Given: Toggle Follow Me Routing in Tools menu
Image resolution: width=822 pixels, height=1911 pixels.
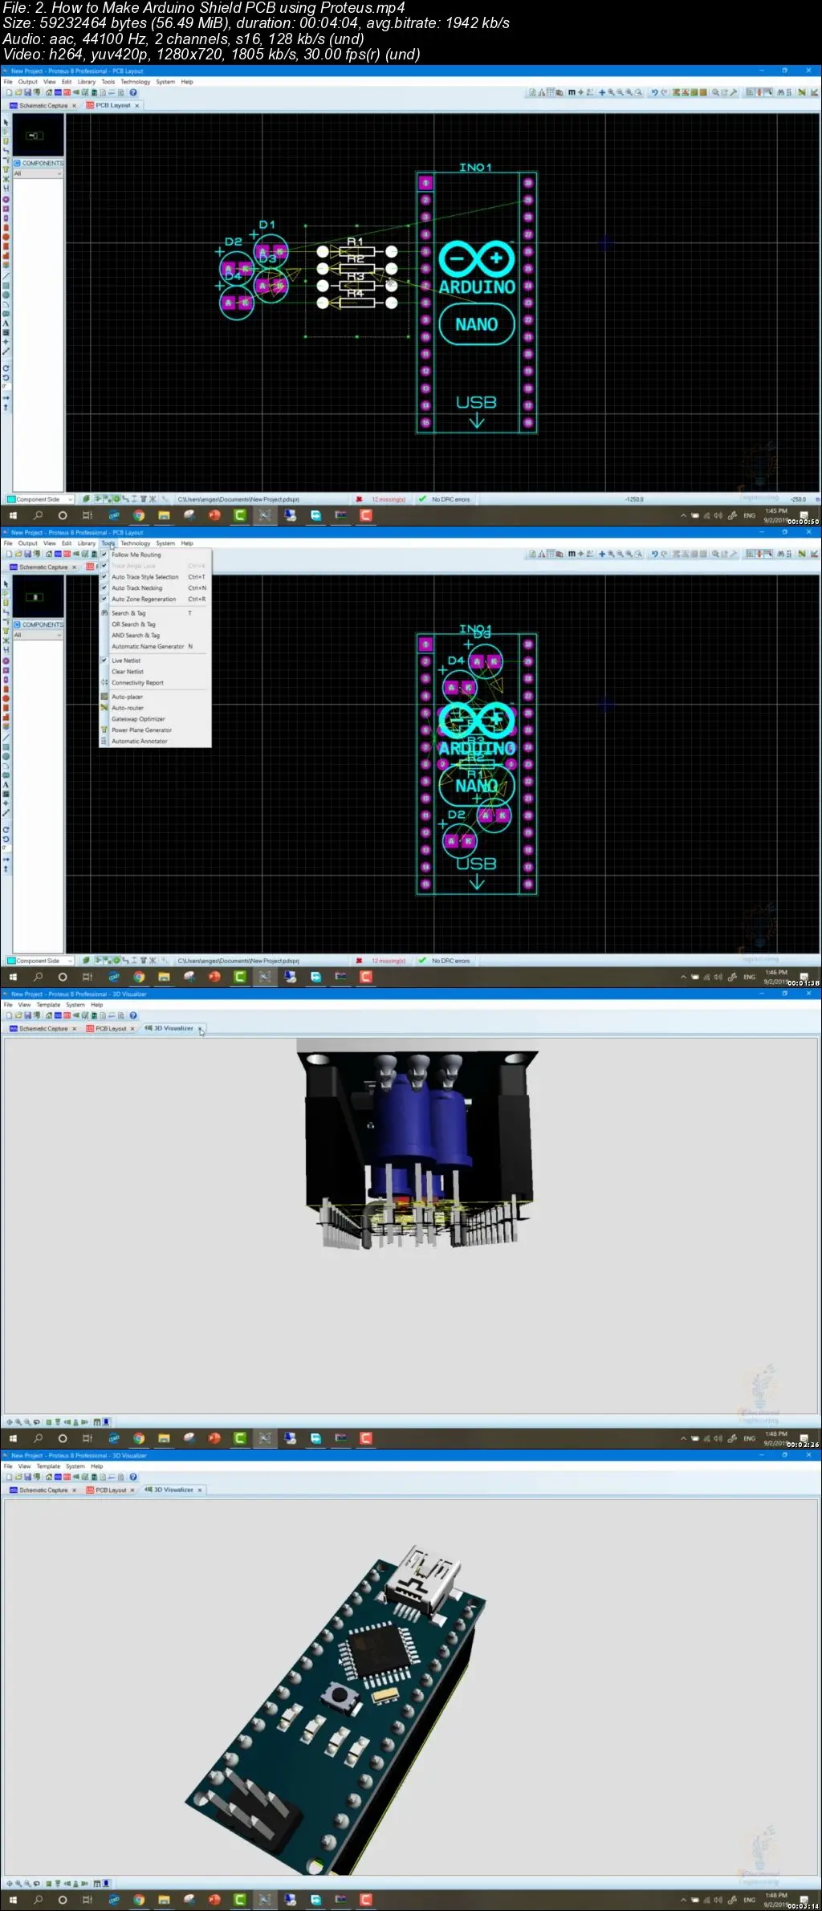Looking at the screenshot, I should tap(155, 555).
